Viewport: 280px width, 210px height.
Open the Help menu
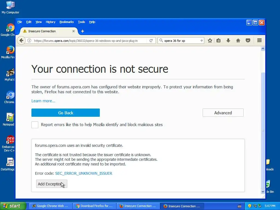92,22
